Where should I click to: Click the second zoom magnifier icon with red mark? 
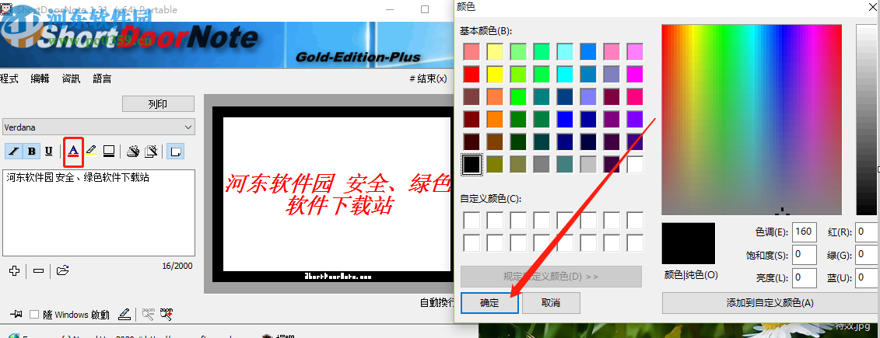point(167,315)
